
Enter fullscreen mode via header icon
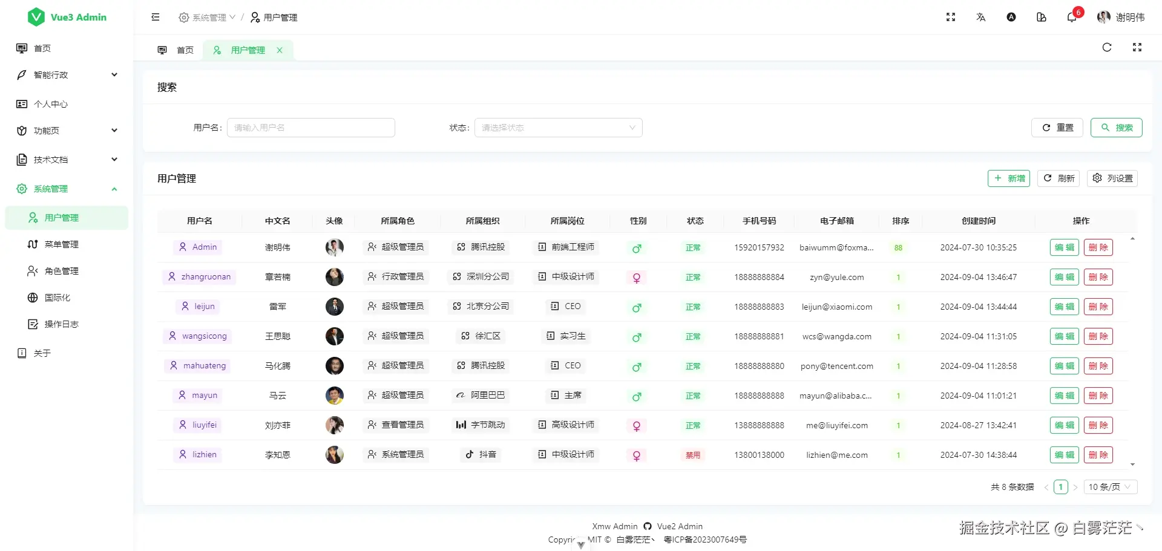click(951, 18)
